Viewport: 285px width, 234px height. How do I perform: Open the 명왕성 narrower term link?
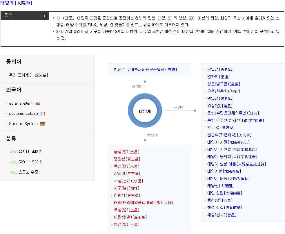[127, 159]
